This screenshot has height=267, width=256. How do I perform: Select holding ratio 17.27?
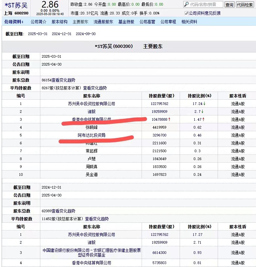(197, 235)
